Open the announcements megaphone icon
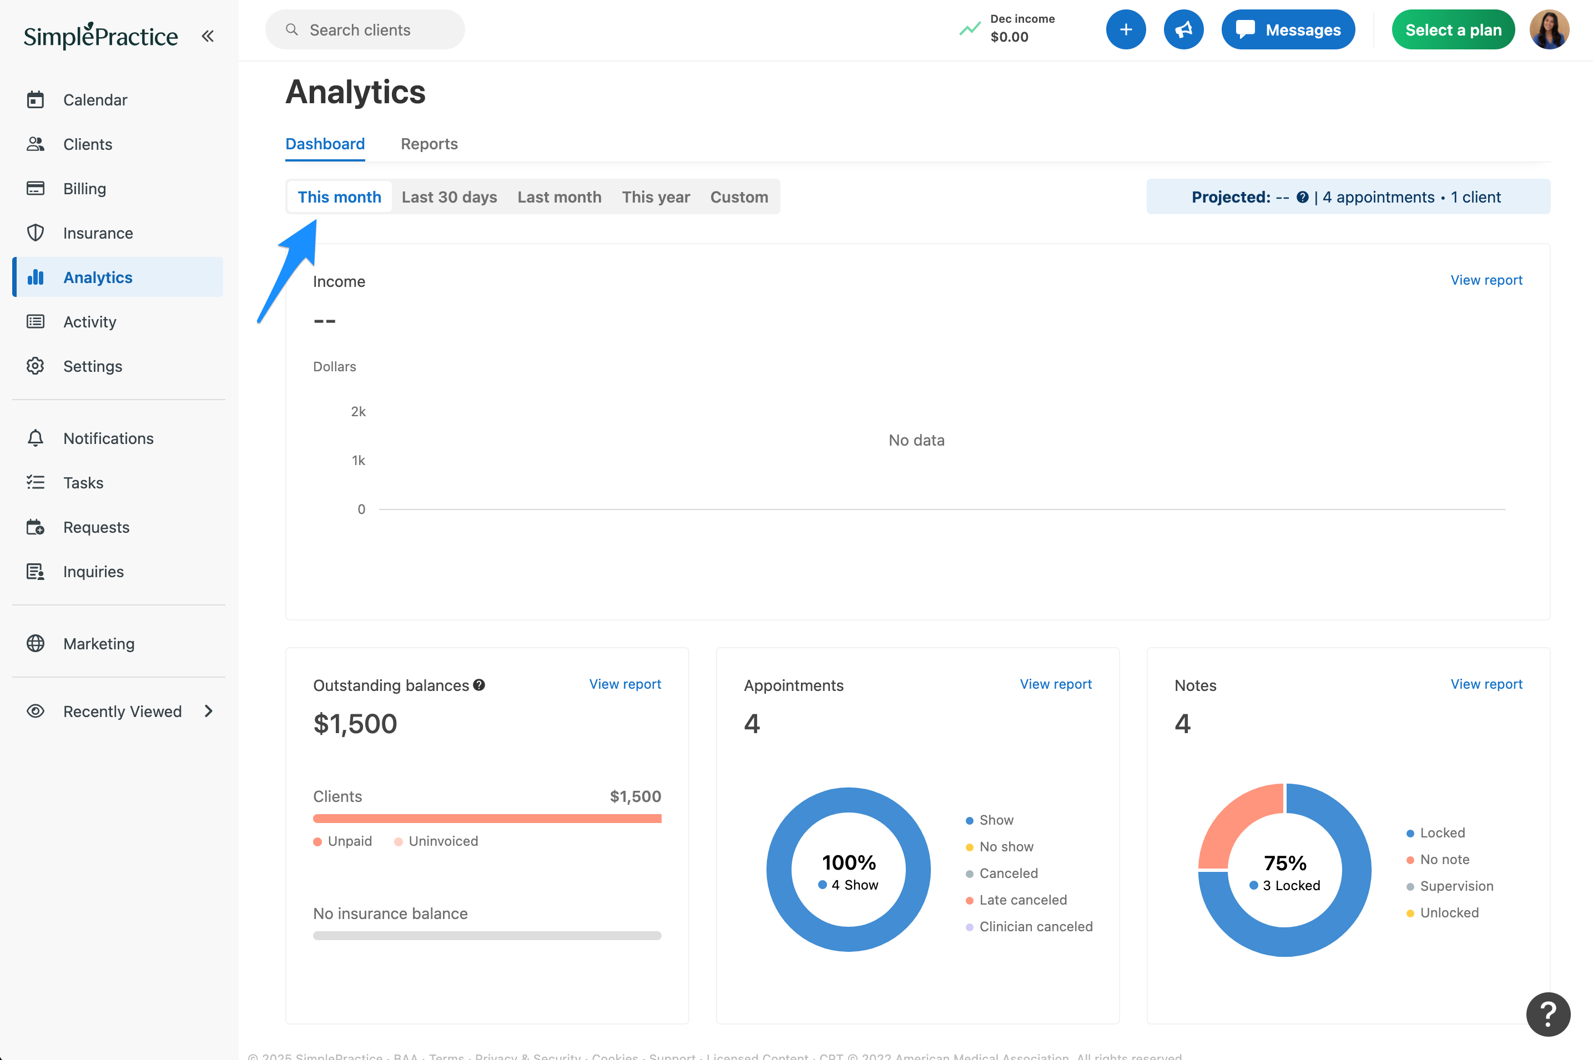The image size is (1593, 1060). [x=1183, y=29]
